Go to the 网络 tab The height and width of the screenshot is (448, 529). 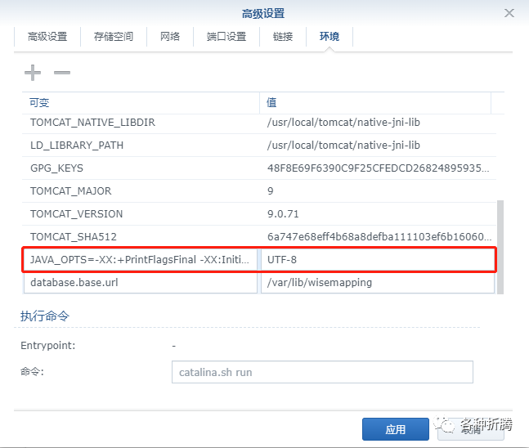point(170,37)
